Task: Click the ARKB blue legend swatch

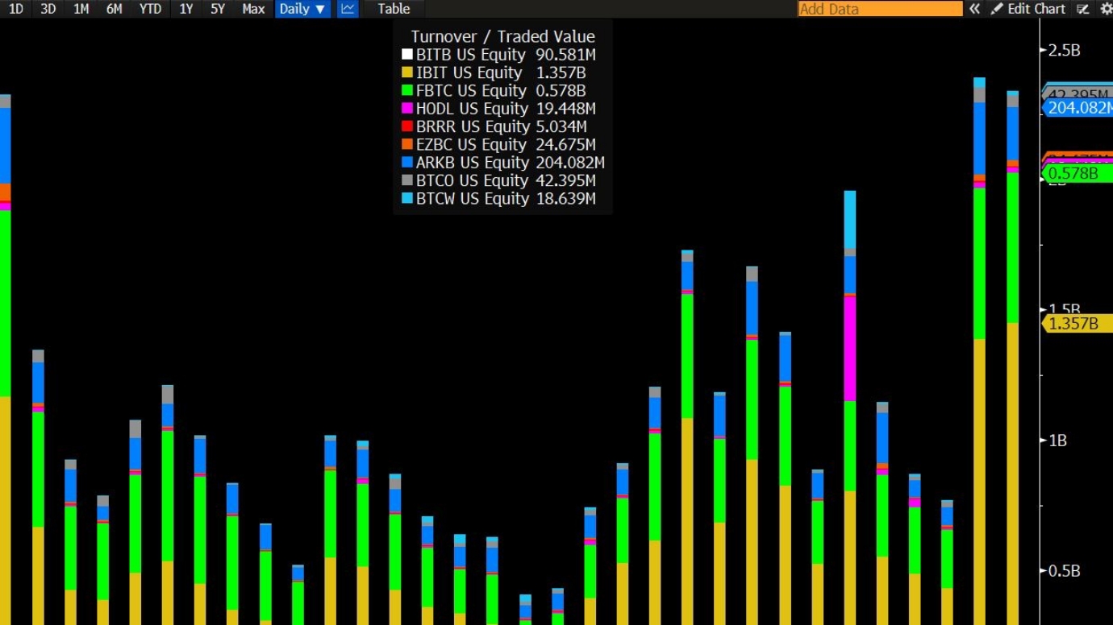Action: point(407,163)
